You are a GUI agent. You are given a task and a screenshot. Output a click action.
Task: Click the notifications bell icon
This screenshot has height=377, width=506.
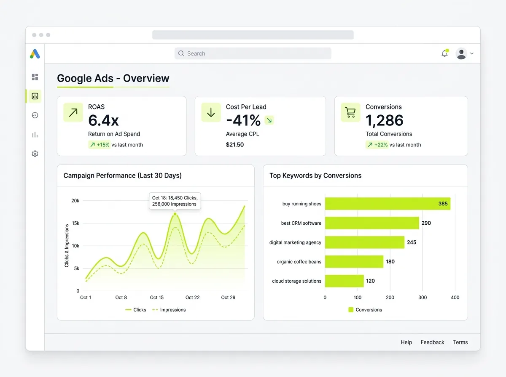point(444,53)
